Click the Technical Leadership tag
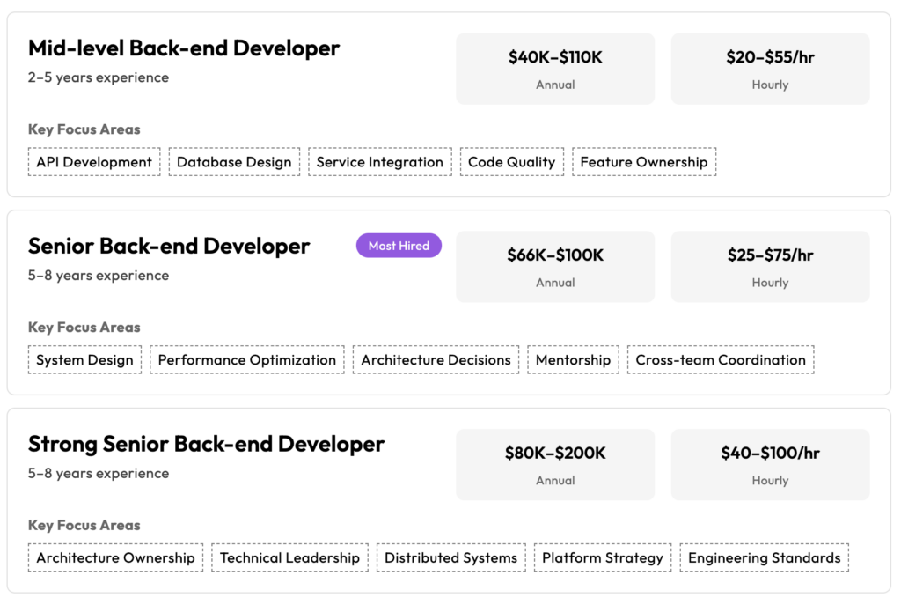The height and width of the screenshot is (605, 901). coord(289,557)
